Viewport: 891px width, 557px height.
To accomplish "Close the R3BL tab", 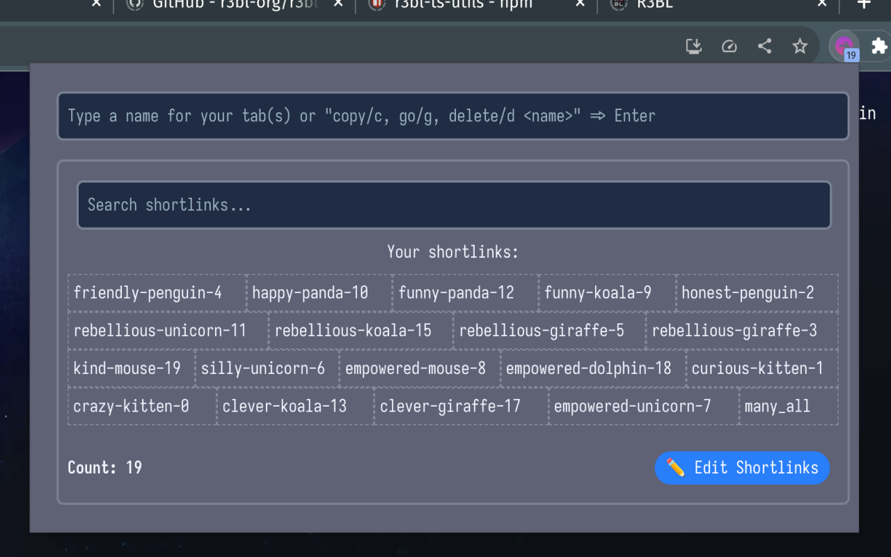I will [822, 3].
